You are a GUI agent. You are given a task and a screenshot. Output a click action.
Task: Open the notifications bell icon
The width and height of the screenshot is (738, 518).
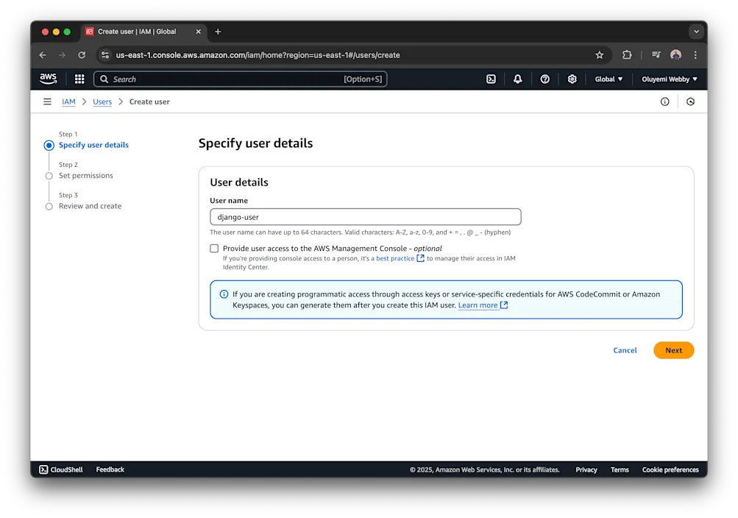tap(518, 79)
